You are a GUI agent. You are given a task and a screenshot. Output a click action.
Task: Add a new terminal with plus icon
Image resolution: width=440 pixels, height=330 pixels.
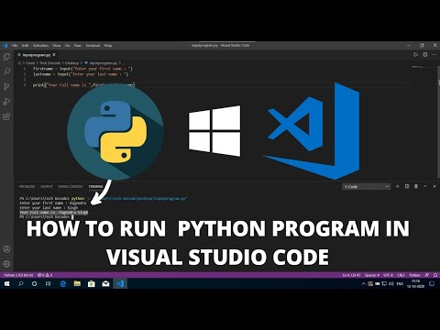point(398,186)
